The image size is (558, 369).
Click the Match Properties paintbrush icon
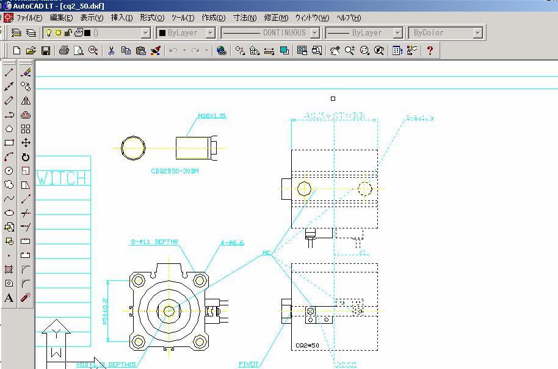click(155, 51)
